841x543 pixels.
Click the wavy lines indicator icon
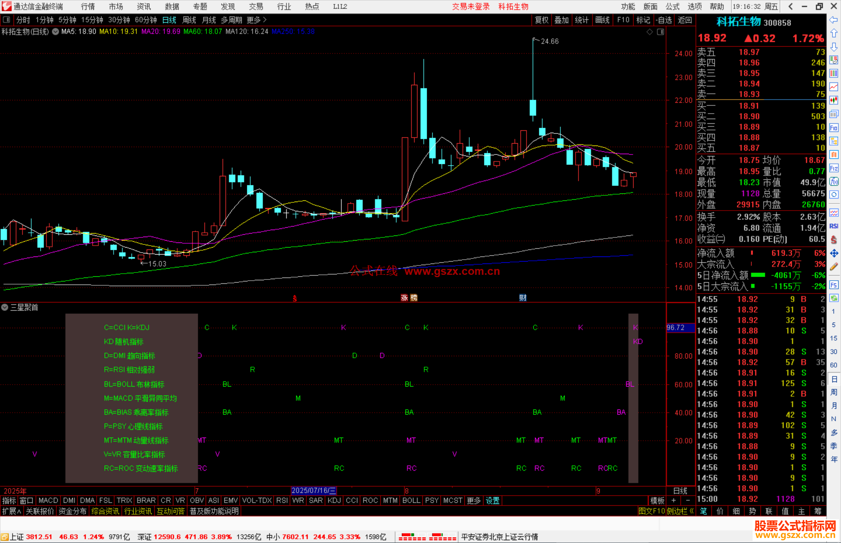[x=834, y=213]
